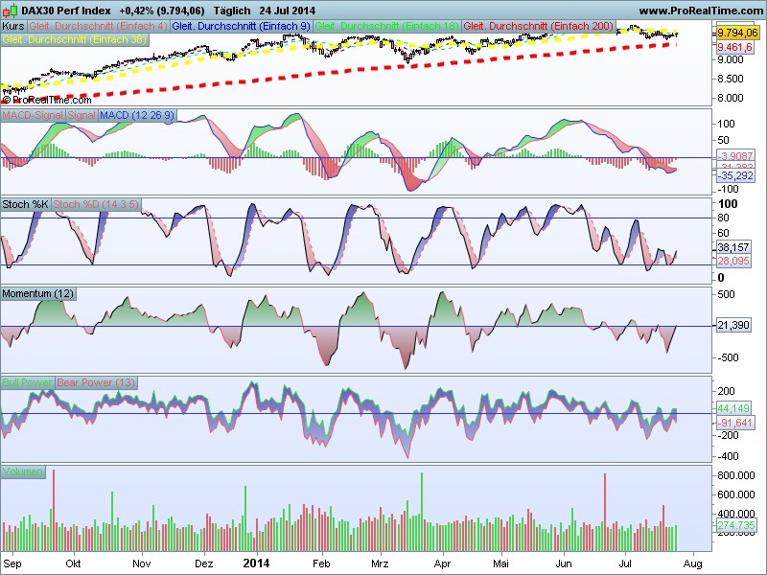The height and width of the screenshot is (575, 767).
Task: Click volume value 274.735
Action: [735, 525]
